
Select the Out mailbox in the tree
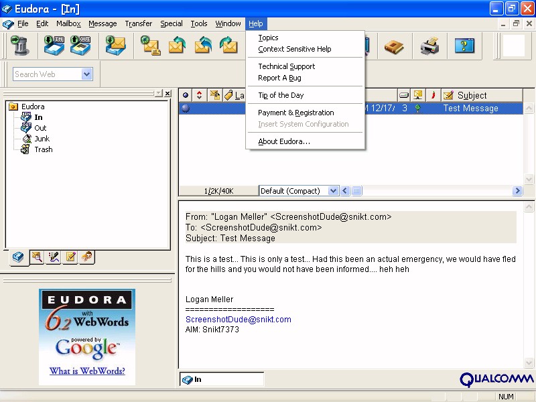pyautogui.click(x=40, y=128)
